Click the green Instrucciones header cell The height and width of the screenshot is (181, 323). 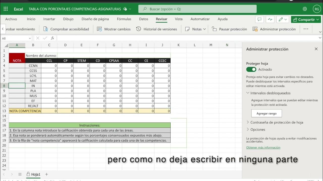point(90,125)
